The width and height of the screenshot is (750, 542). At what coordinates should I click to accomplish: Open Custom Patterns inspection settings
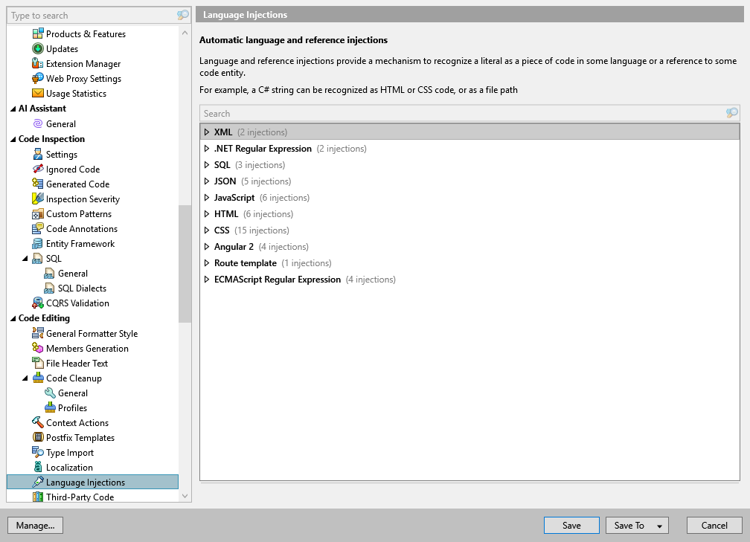(x=79, y=213)
